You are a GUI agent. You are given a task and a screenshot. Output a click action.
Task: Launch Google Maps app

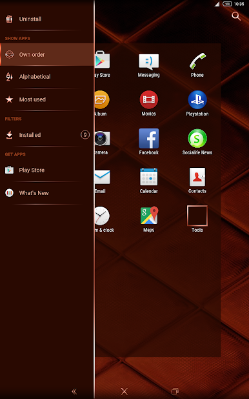[x=149, y=220]
